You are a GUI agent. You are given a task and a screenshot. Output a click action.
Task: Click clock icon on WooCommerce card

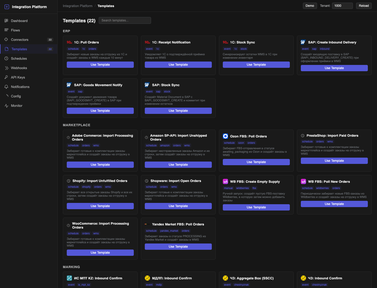[68, 225]
